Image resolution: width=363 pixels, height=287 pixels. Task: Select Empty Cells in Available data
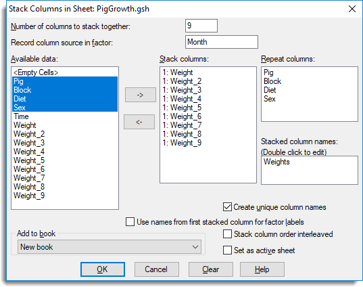pyautogui.click(x=65, y=72)
